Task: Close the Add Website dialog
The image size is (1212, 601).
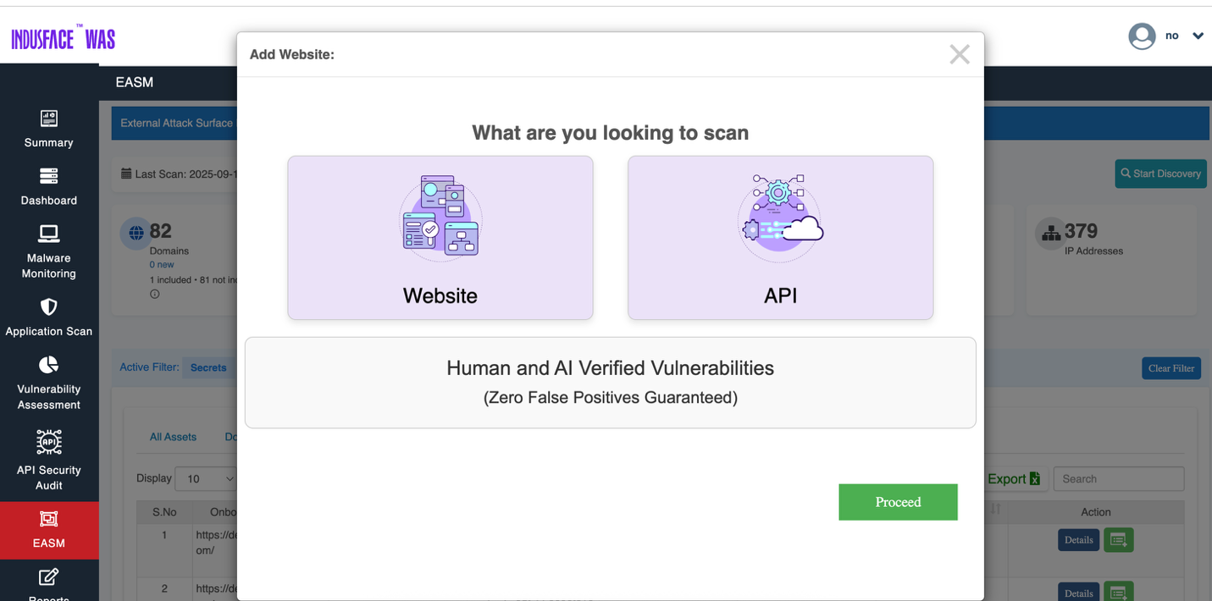Action: coord(960,55)
